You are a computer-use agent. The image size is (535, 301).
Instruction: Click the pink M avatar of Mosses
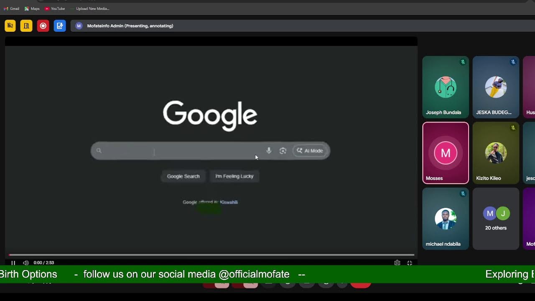446,153
